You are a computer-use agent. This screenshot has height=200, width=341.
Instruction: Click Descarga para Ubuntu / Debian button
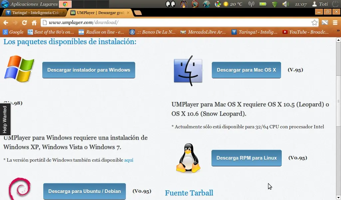pos(84,191)
